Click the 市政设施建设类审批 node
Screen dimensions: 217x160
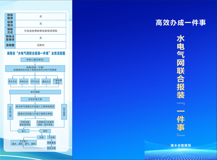pos(25,123)
